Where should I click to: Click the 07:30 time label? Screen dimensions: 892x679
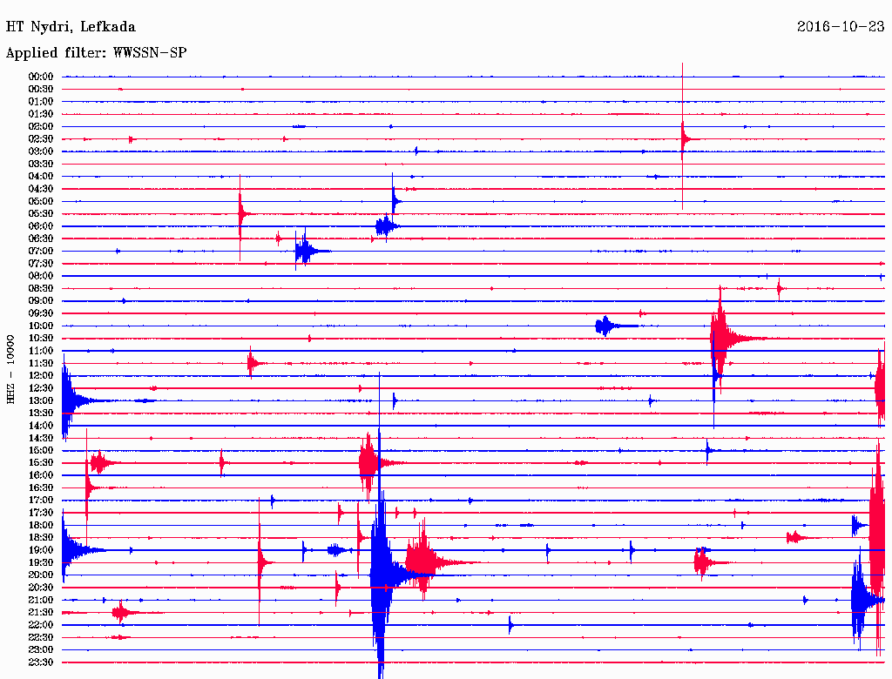(41, 264)
